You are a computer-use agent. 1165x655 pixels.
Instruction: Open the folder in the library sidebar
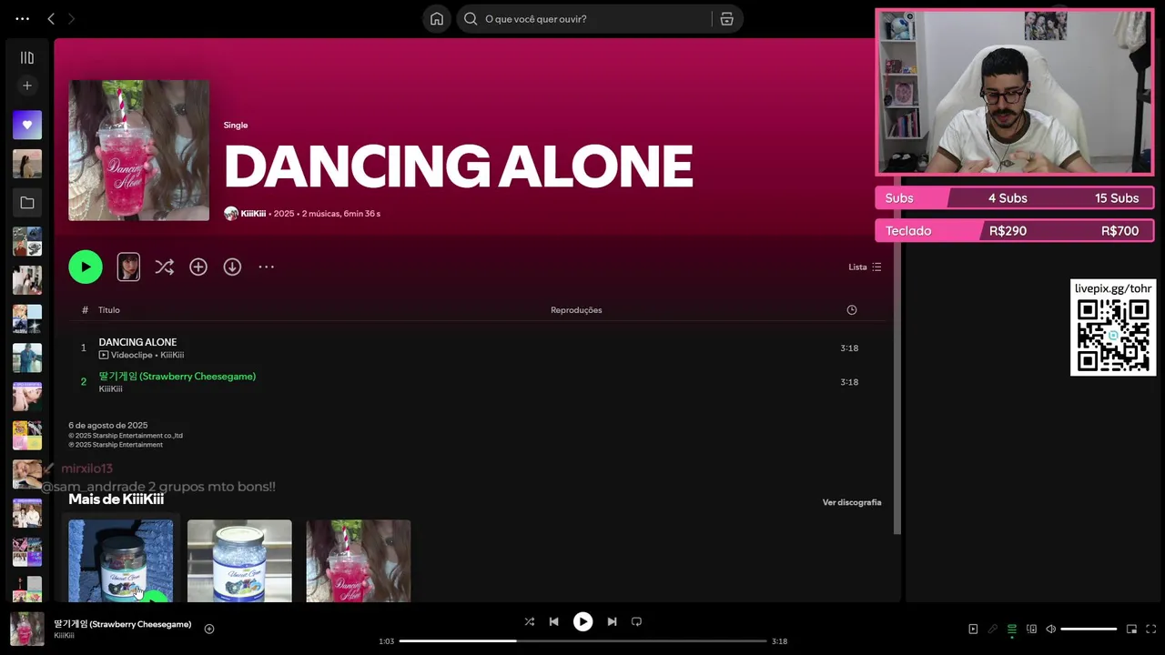(27, 203)
